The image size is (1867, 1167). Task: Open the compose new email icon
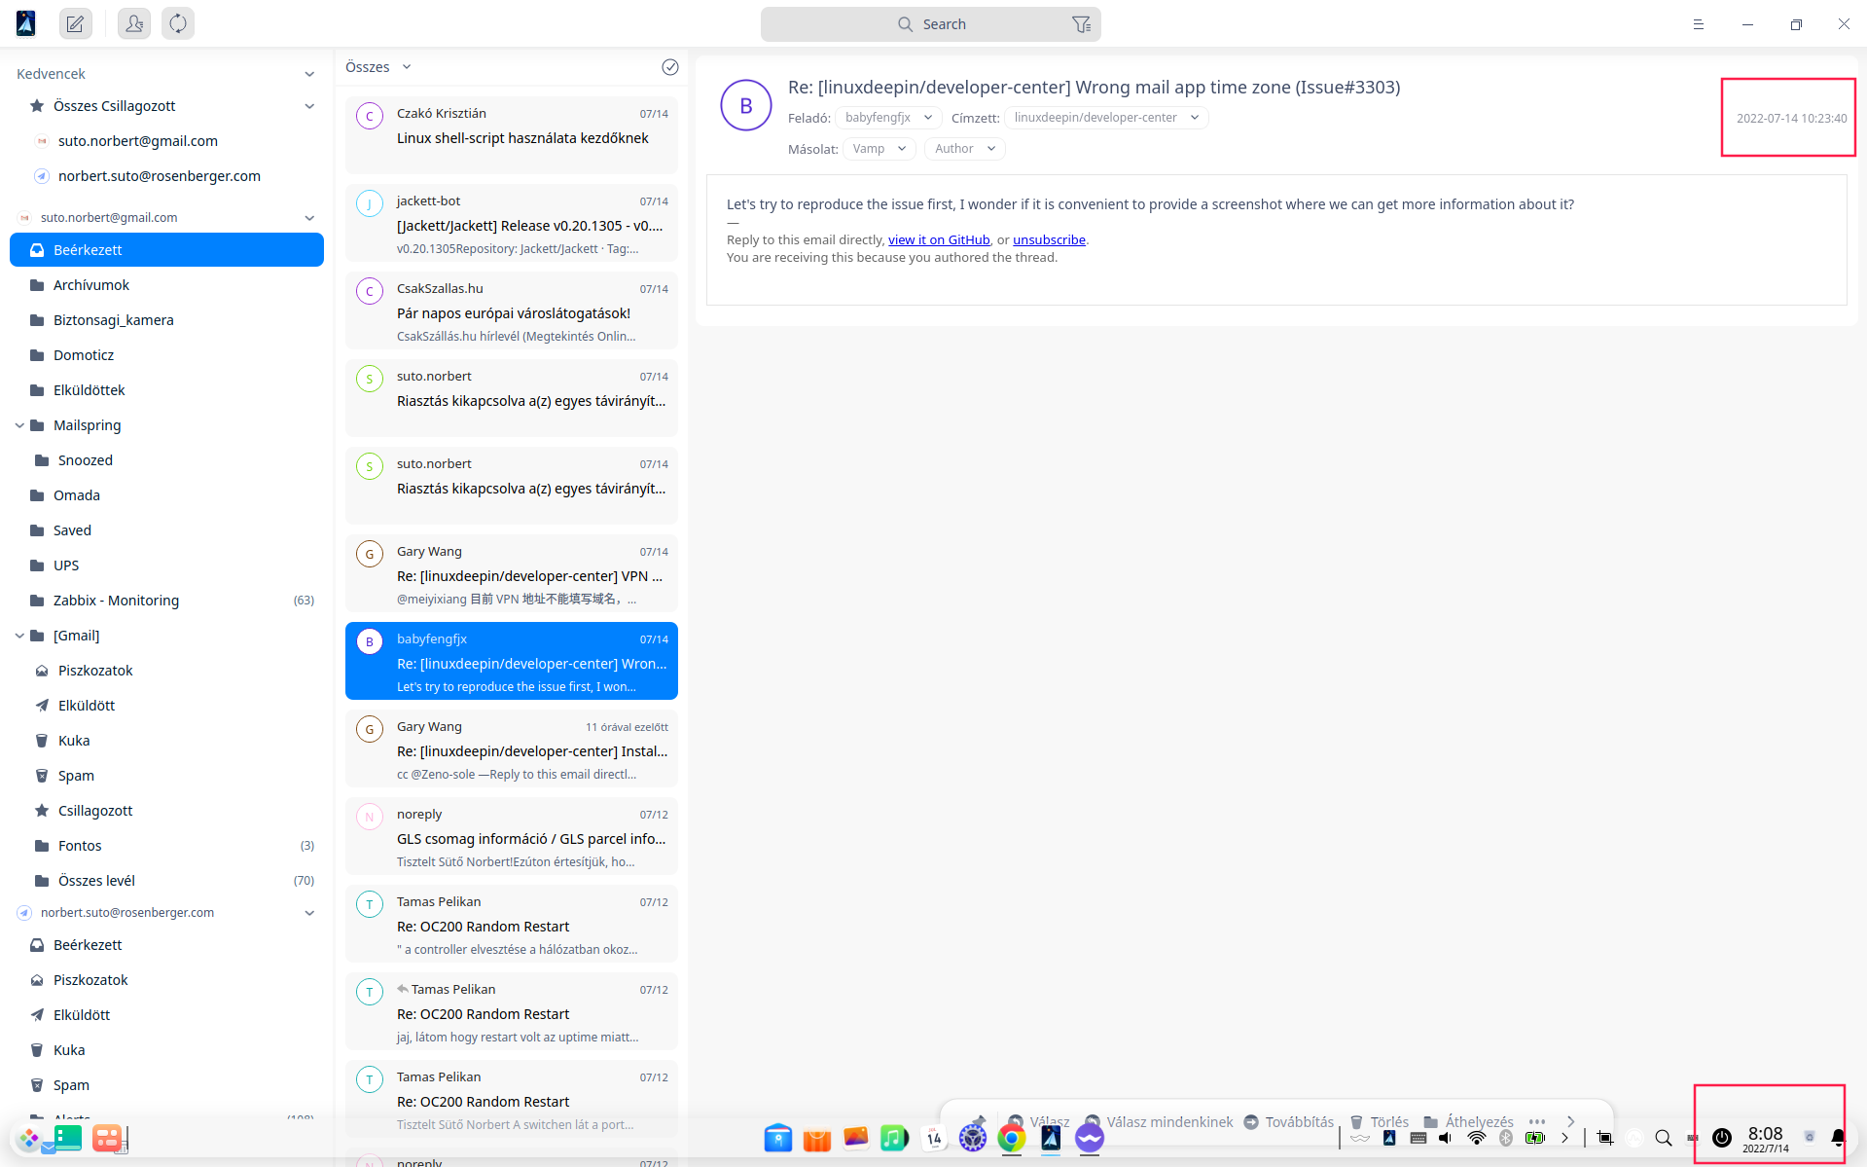coord(75,23)
